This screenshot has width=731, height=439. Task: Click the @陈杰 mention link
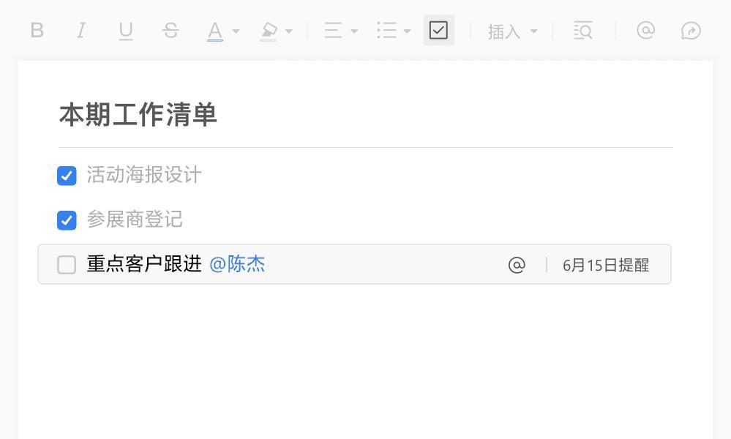pos(237,264)
